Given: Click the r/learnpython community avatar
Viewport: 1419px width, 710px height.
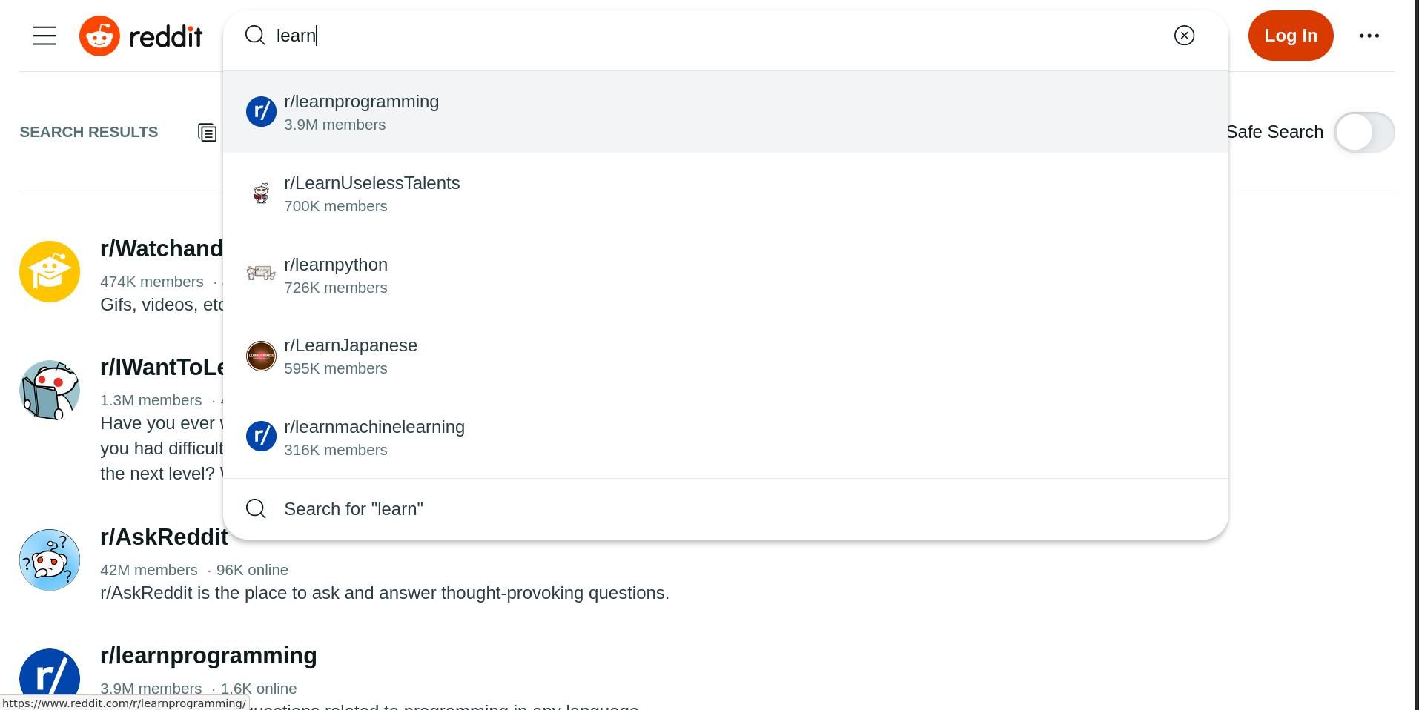Looking at the screenshot, I should (x=261, y=274).
